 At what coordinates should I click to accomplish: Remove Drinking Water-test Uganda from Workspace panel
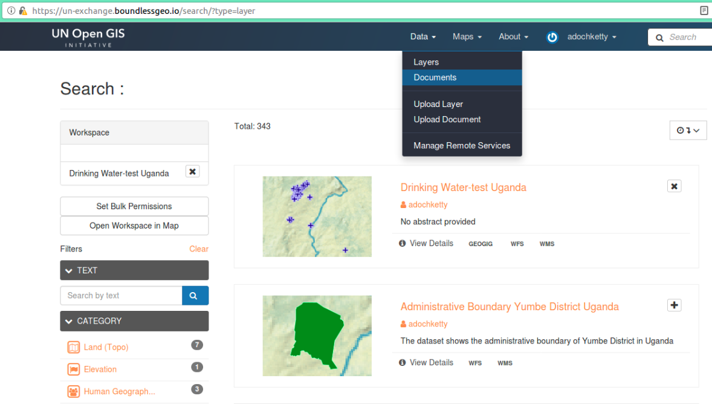[192, 172]
